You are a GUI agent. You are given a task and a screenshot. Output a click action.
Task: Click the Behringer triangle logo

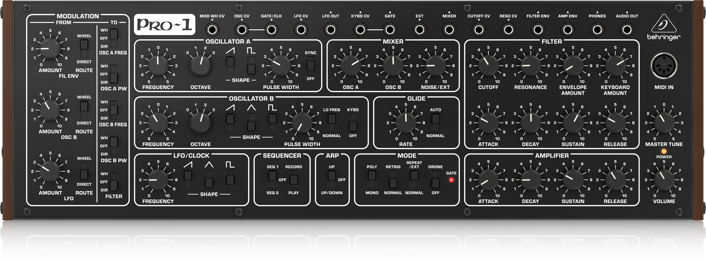pyautogui.click(x=664, y=23)
